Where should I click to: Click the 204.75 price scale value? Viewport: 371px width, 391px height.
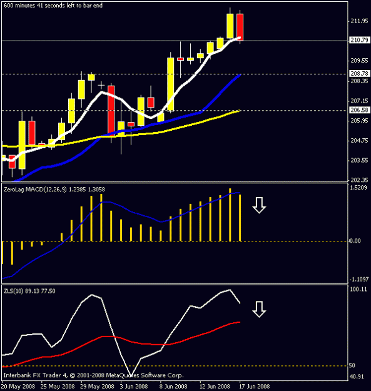359,141
